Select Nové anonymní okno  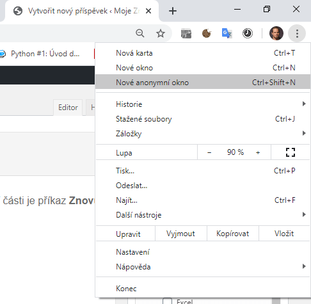203,83
